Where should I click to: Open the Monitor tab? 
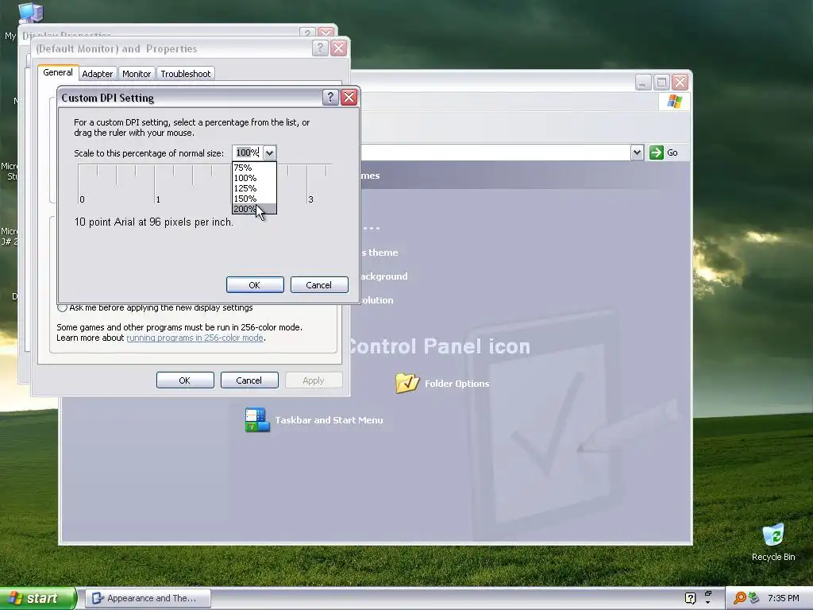click(137, 74)
